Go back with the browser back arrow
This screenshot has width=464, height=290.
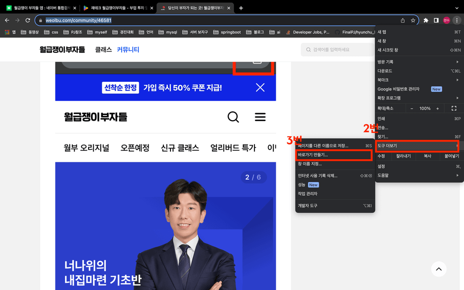point(7,20)
